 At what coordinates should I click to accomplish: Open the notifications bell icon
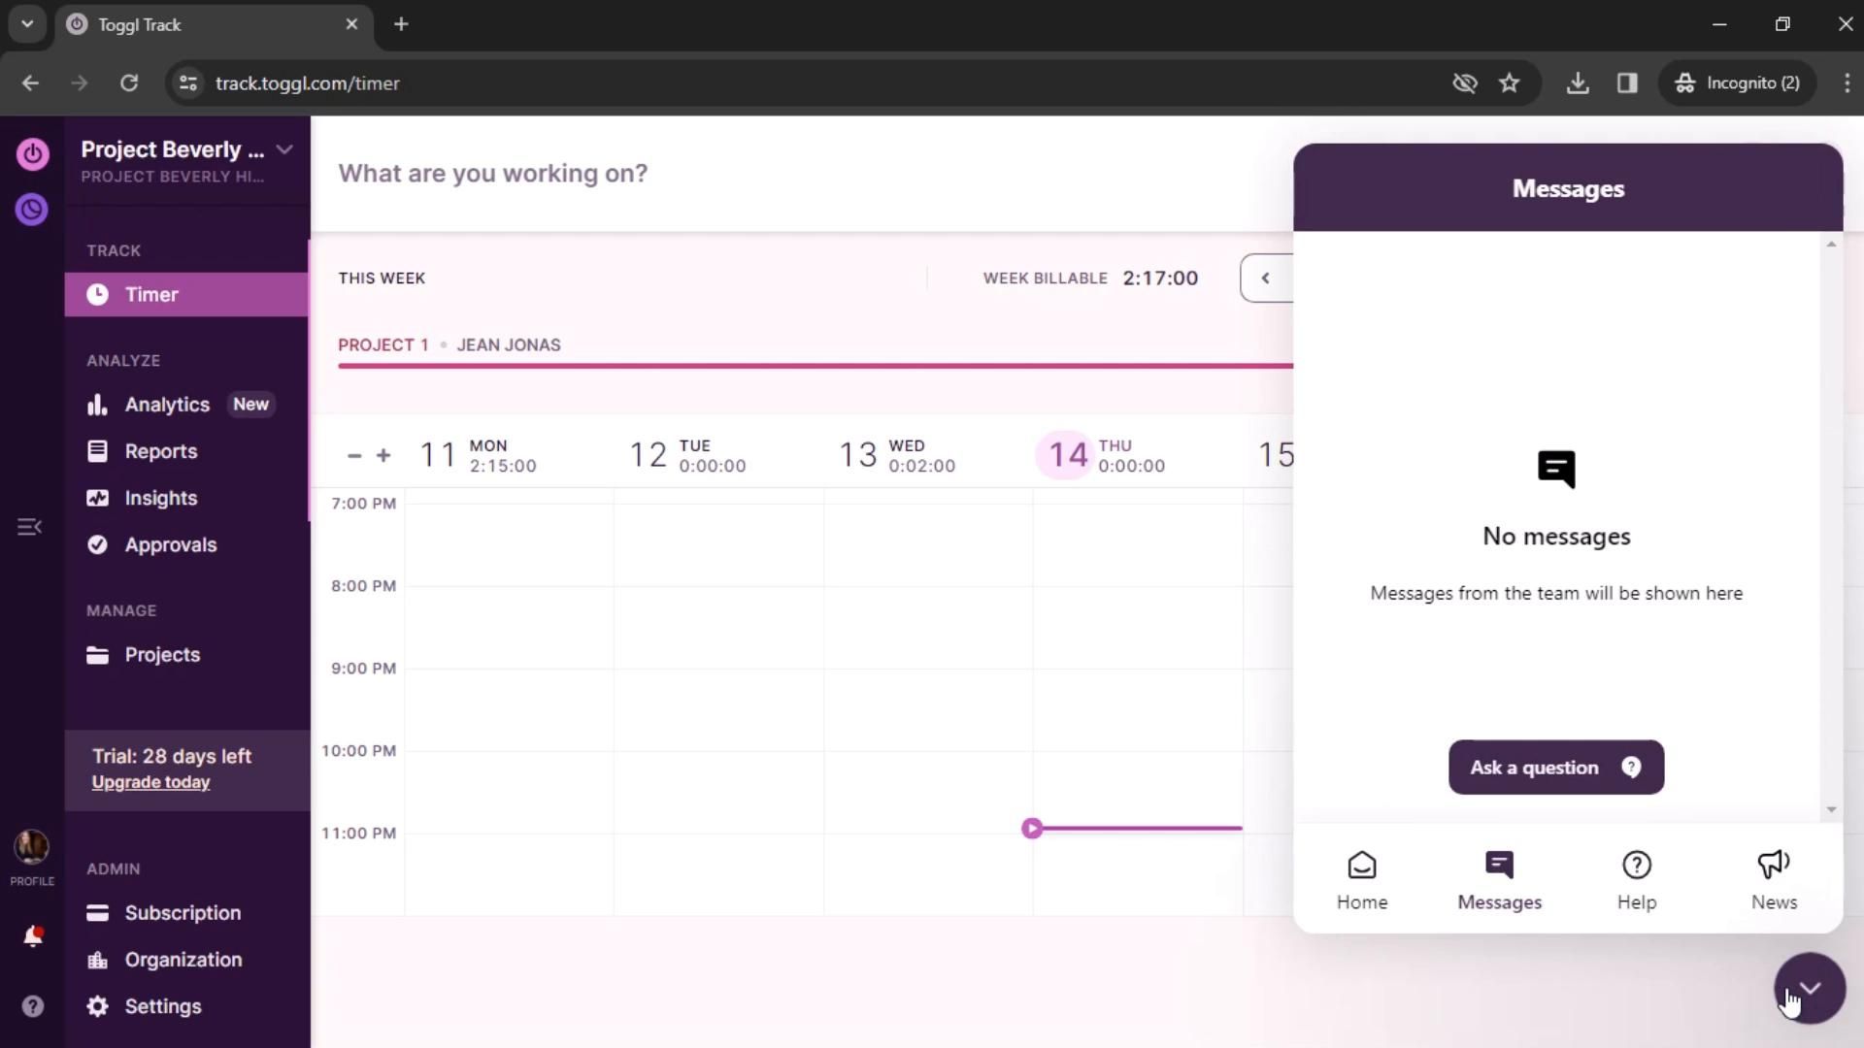point(32,936)
